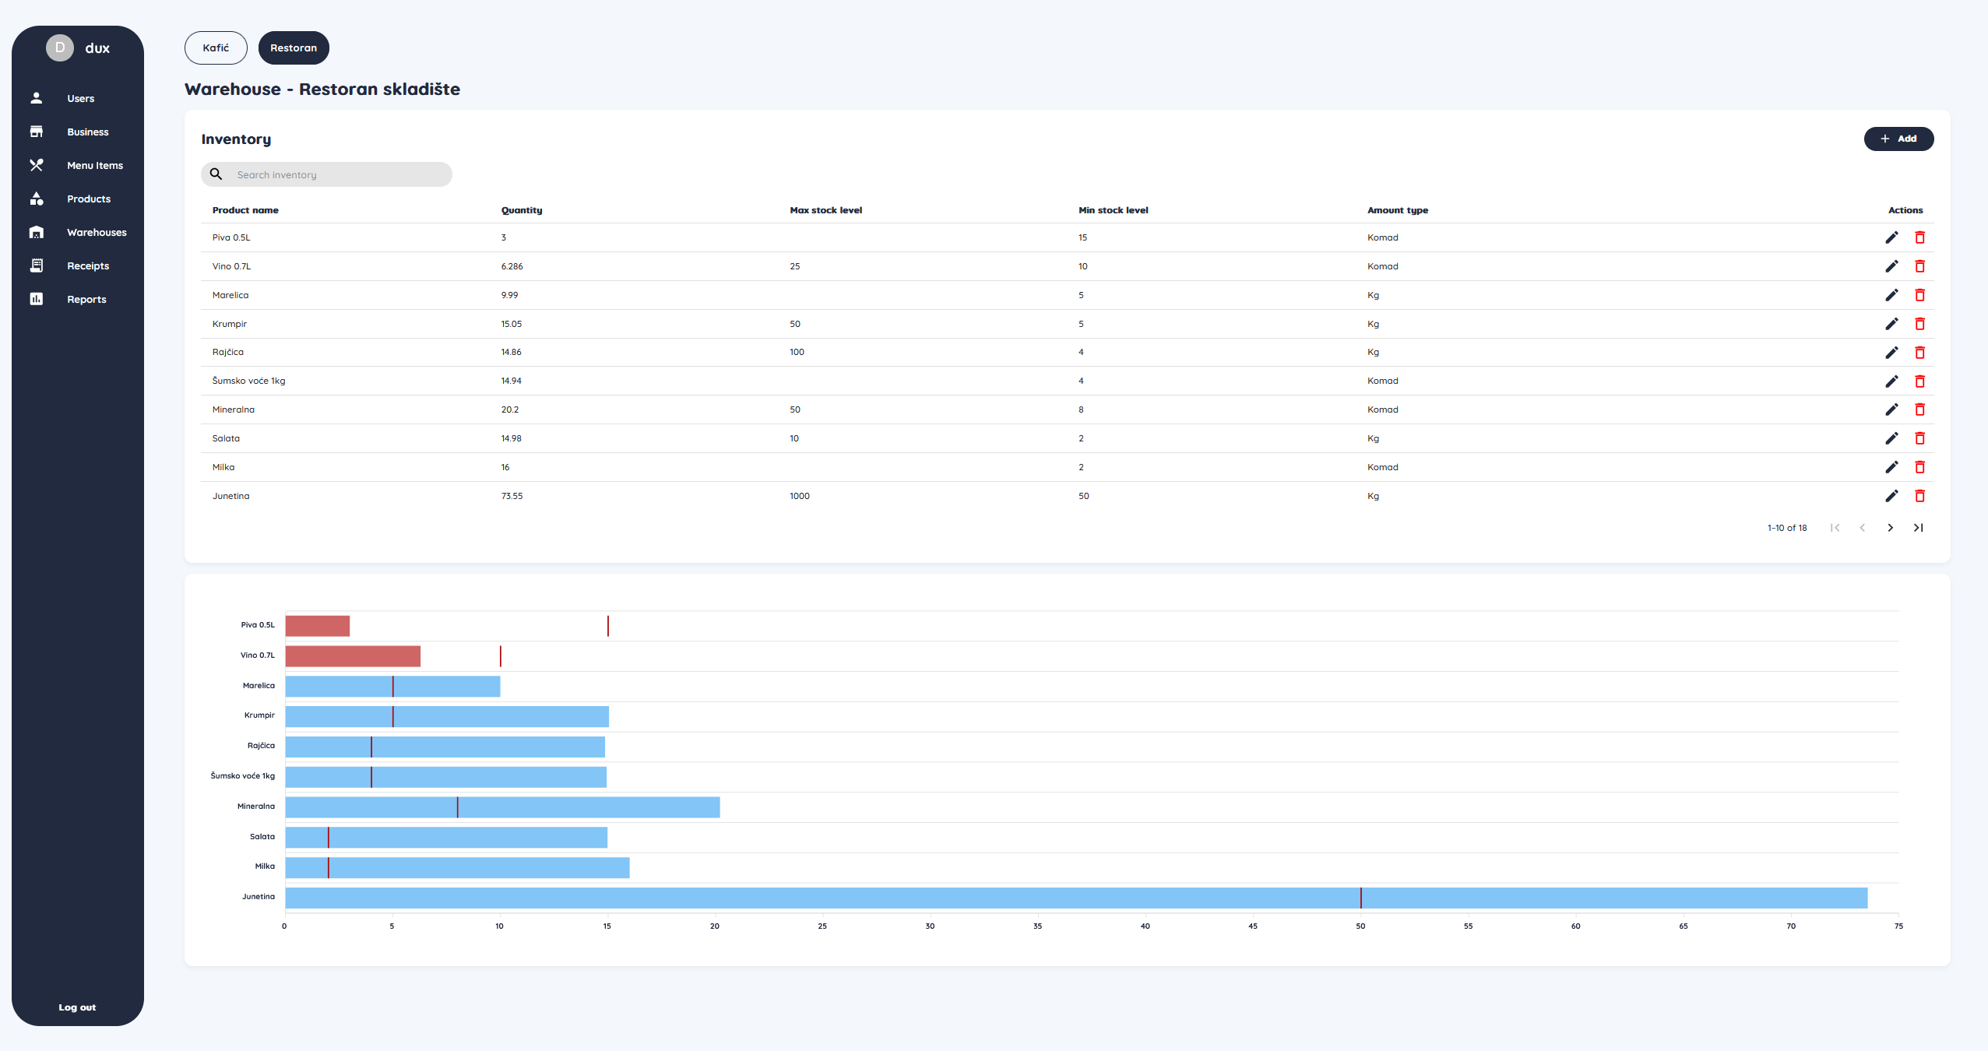1988x1051 pixels.
Task: Focus the Search inventory field
Action: pyautogui.click(x=326, y=174)
